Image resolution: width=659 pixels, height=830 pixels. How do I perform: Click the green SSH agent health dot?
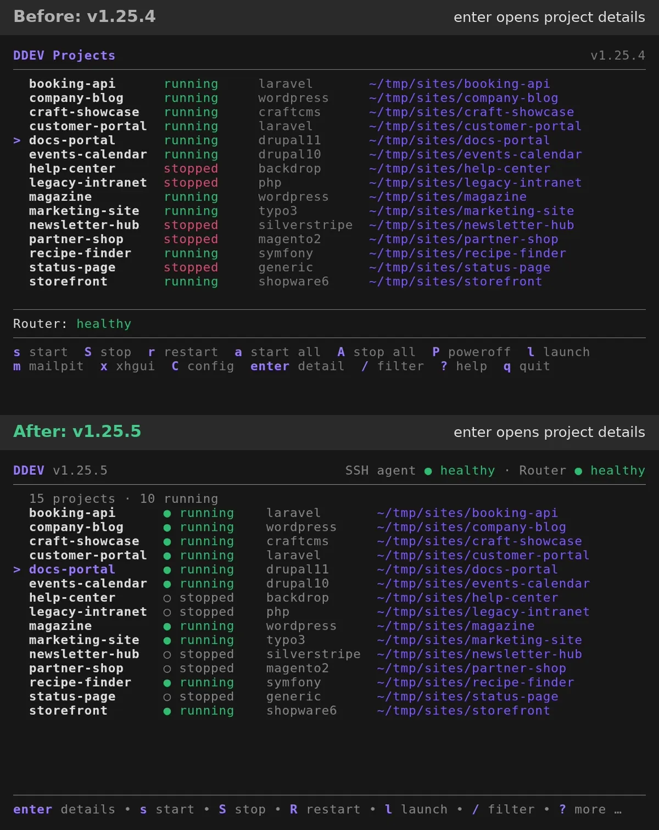tap(428, 471)
